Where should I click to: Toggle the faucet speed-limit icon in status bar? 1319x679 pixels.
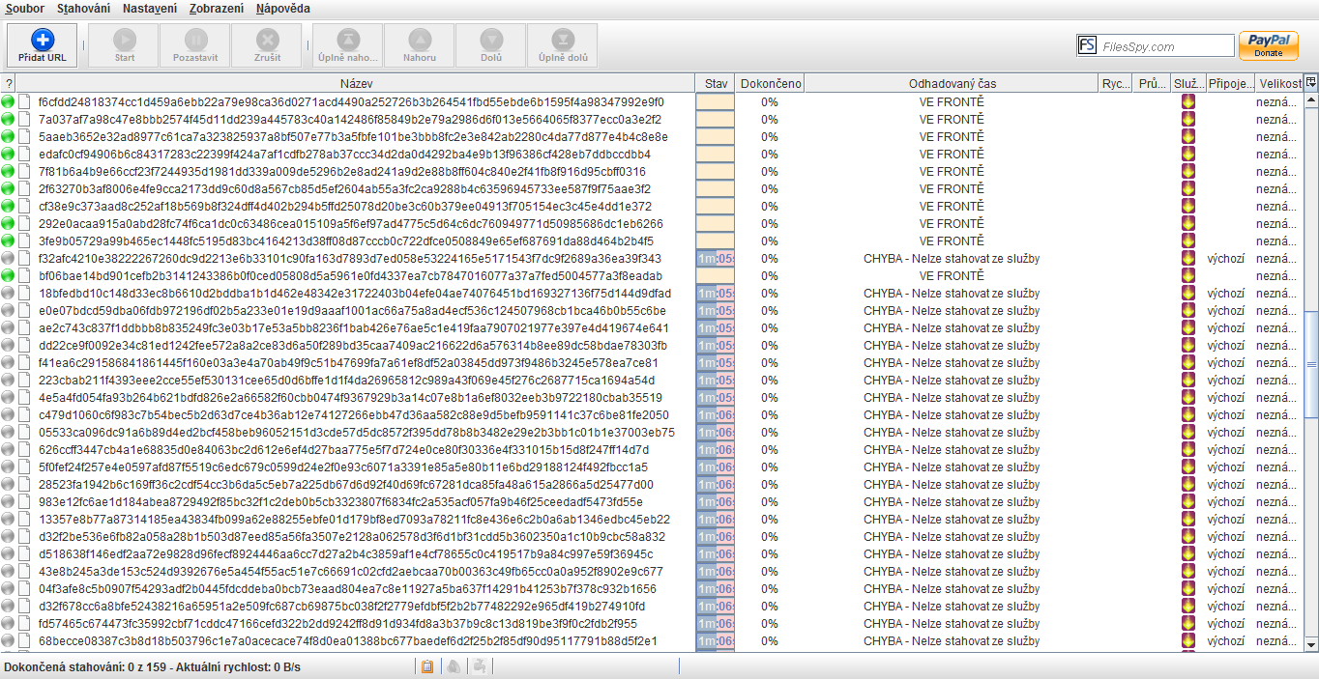point(479,666)
